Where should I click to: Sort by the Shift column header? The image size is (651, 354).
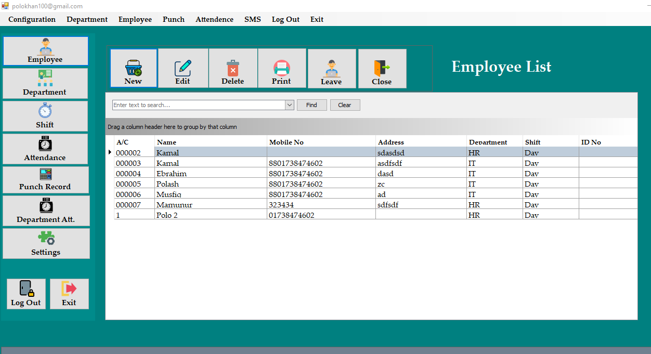pos(551,142)
